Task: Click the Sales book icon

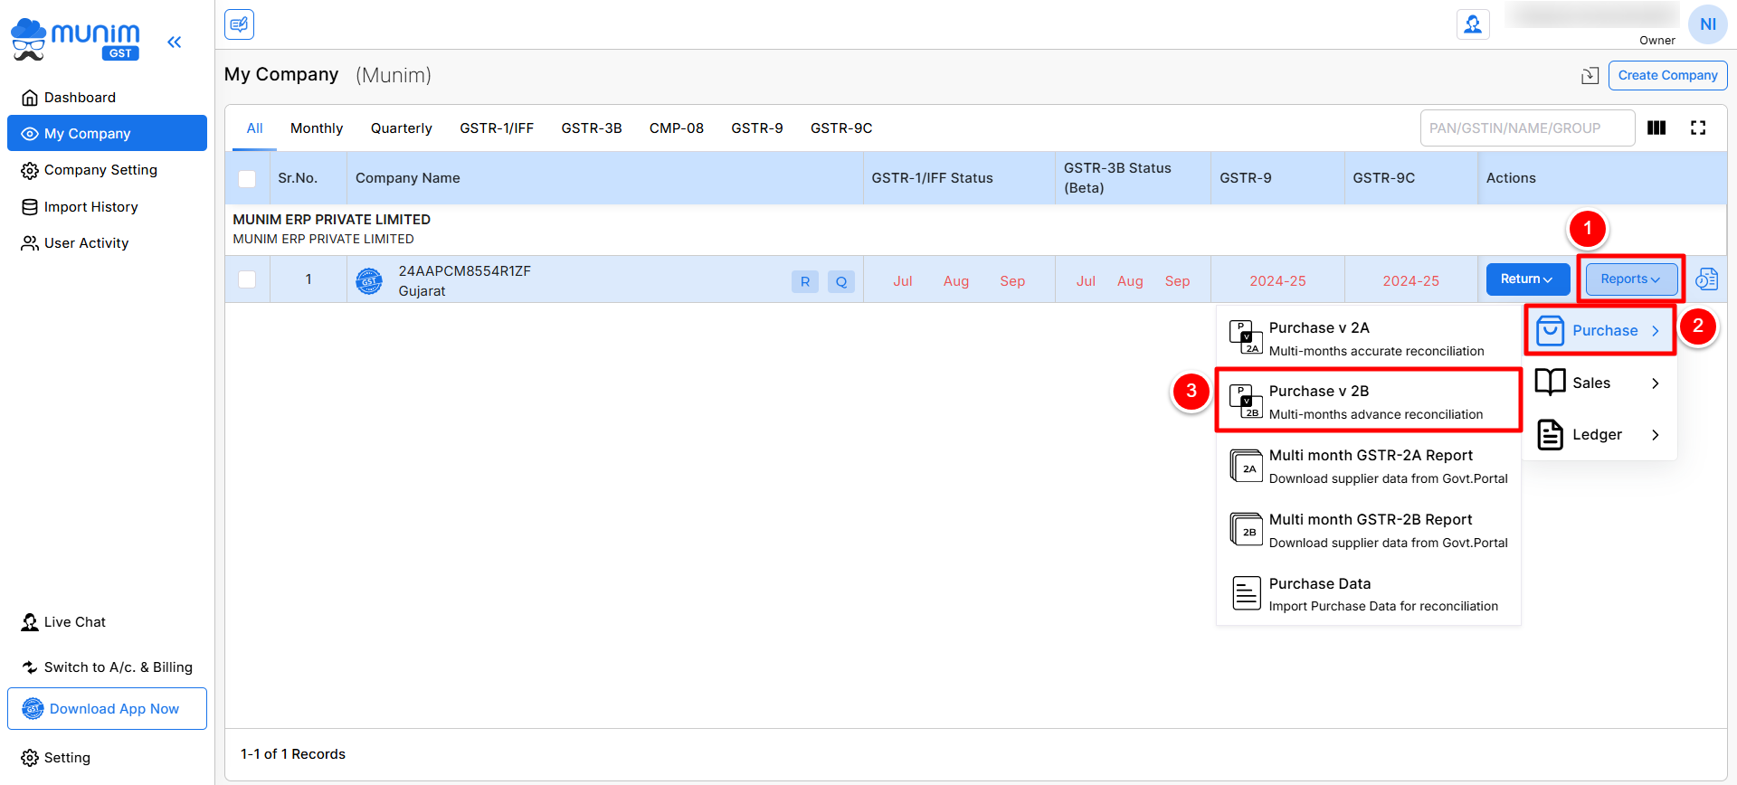Action: pos(1550,383)
